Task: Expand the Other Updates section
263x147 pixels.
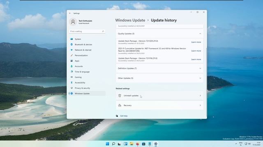Action: click(x=200, y=78)
